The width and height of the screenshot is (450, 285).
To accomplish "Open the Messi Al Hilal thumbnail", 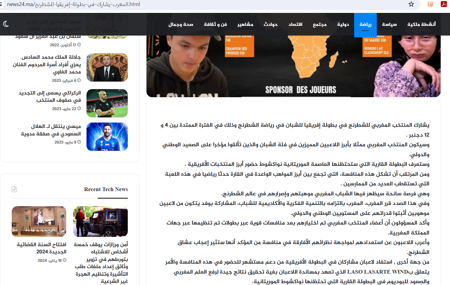I will tap(107, 137).
